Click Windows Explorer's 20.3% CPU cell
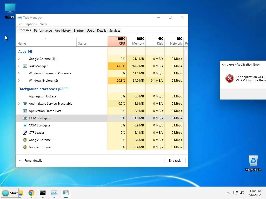 [x=117, y=81]
